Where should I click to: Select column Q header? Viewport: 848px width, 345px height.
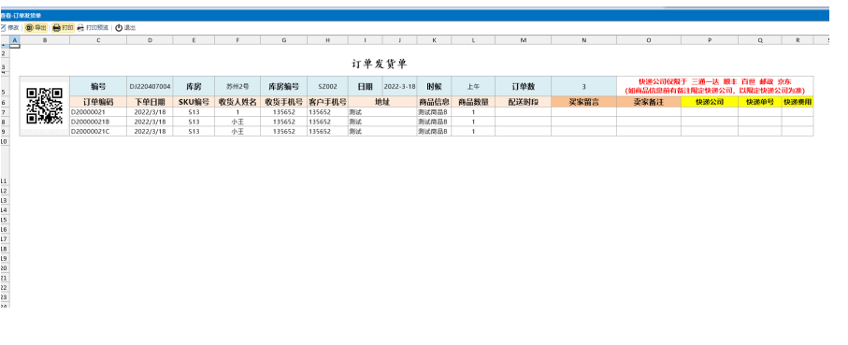coord(760,40)
